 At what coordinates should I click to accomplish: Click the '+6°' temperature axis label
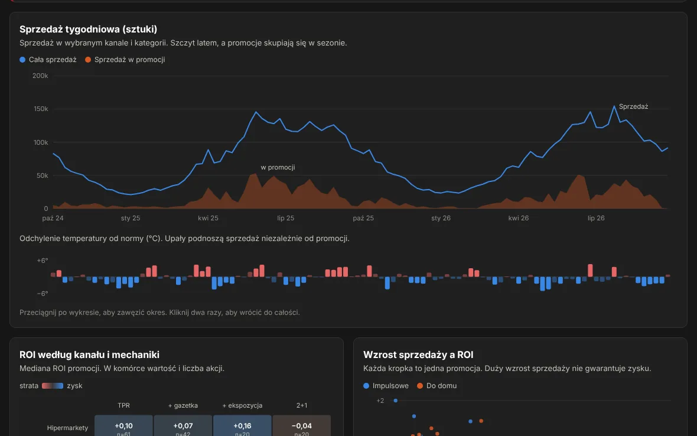coord(42,261)
